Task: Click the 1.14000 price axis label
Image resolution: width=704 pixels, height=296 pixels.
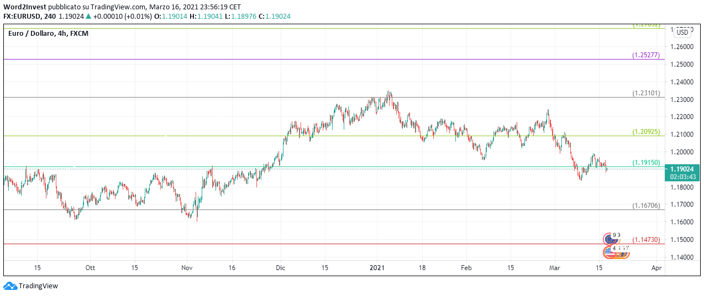Action: pyautogui.click(x=681, y=257)
